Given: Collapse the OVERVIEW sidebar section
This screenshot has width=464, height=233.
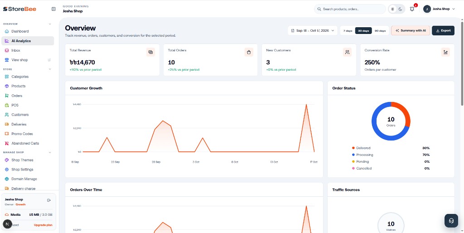Looking at the screenshot, I should pos(50,24).
